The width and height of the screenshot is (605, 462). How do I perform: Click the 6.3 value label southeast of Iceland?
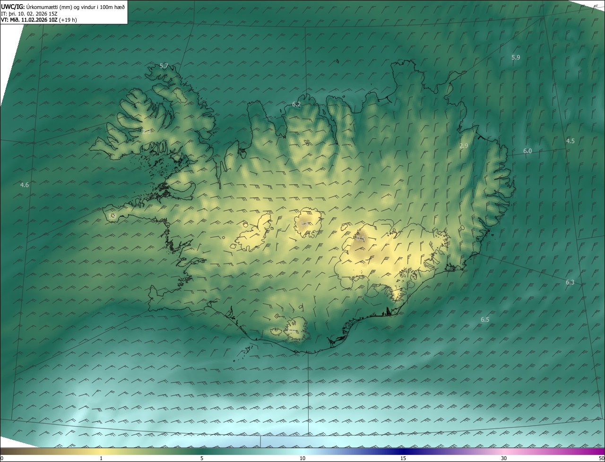coord(570,282)
